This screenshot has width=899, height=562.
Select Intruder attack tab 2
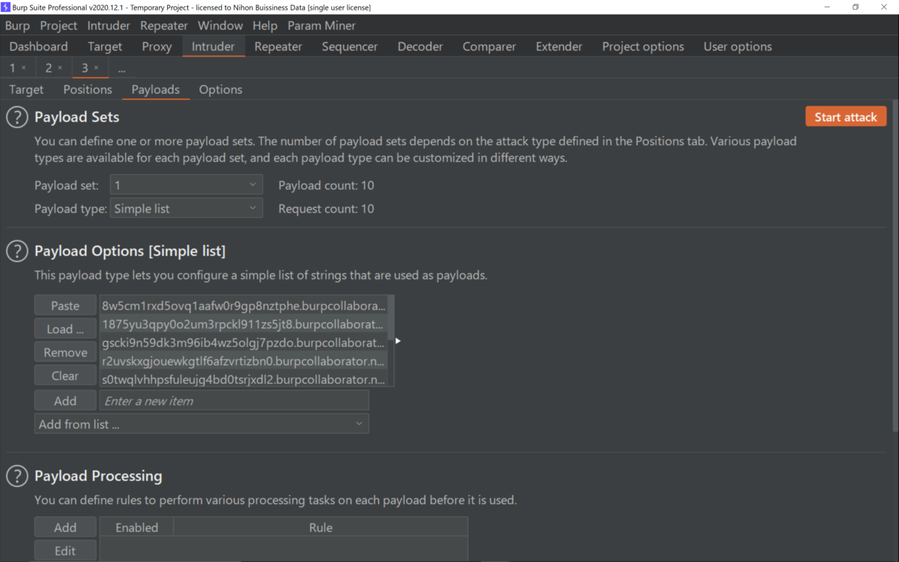49,68
